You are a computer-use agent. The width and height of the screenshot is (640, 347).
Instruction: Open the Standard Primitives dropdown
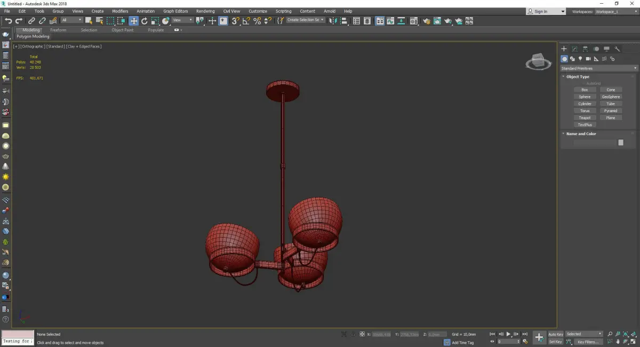pyautogui.click(x=598, y=68)
